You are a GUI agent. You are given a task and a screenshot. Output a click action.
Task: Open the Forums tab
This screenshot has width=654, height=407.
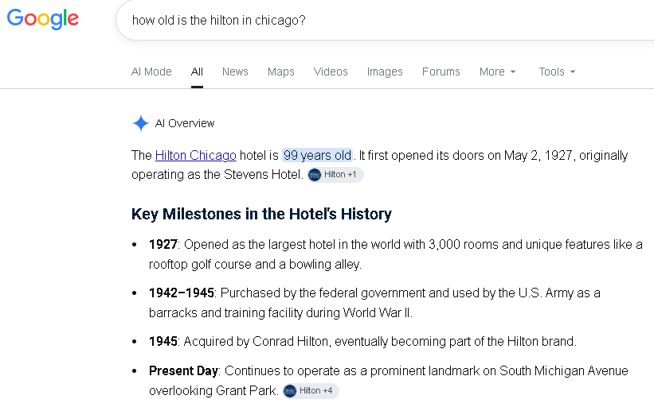tap(441, 72)
